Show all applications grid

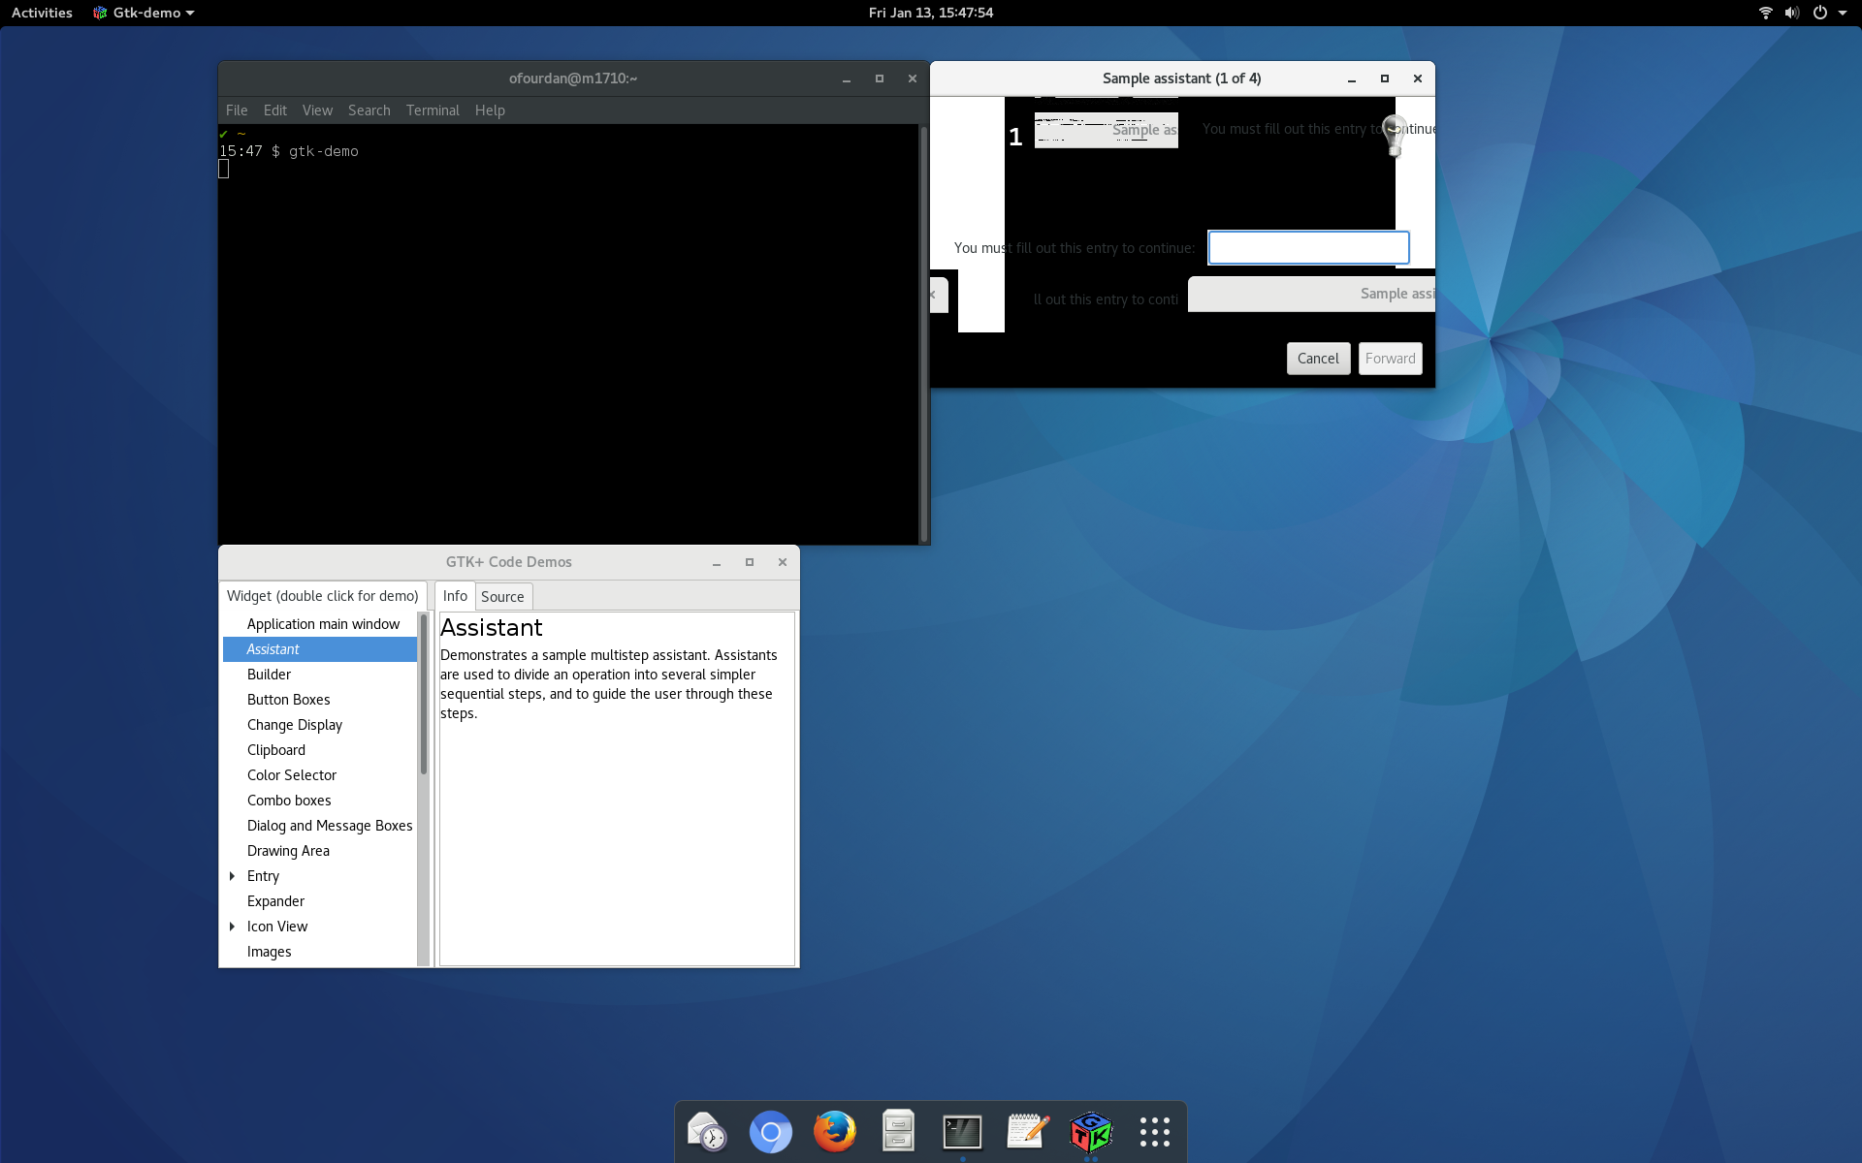pos(1155,1131)
